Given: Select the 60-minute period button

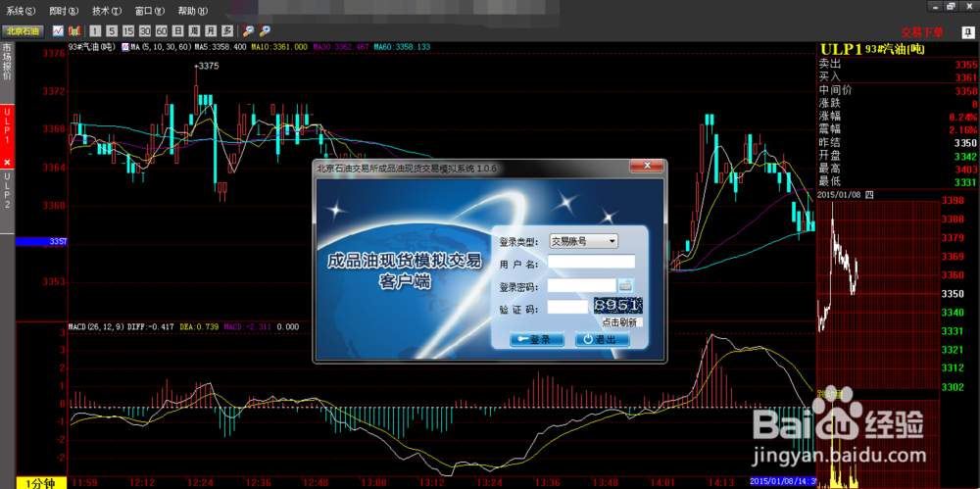Looking at the screenshot, I should point(162,30).
